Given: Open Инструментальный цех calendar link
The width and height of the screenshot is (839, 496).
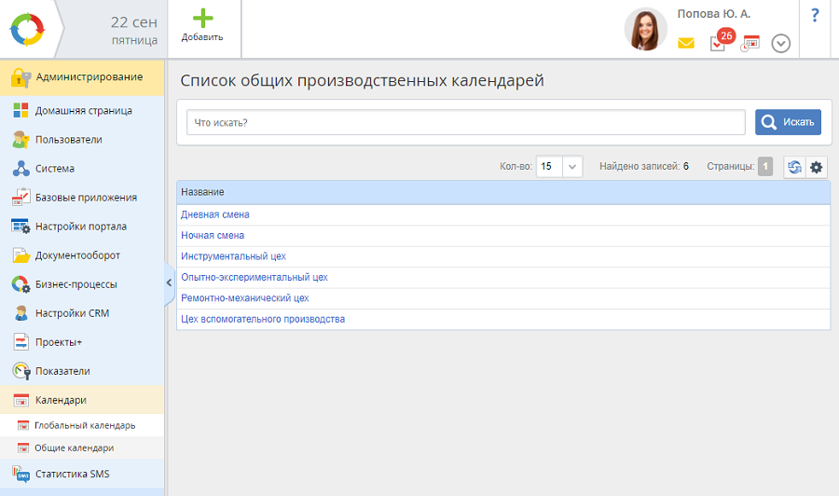Looking at the screenshot, I should [x=233, y=255].
